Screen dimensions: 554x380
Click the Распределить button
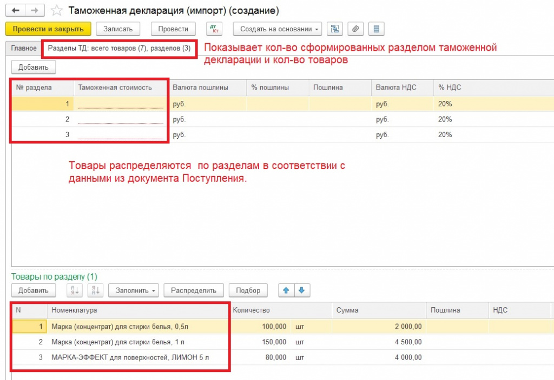coord(193,290)
